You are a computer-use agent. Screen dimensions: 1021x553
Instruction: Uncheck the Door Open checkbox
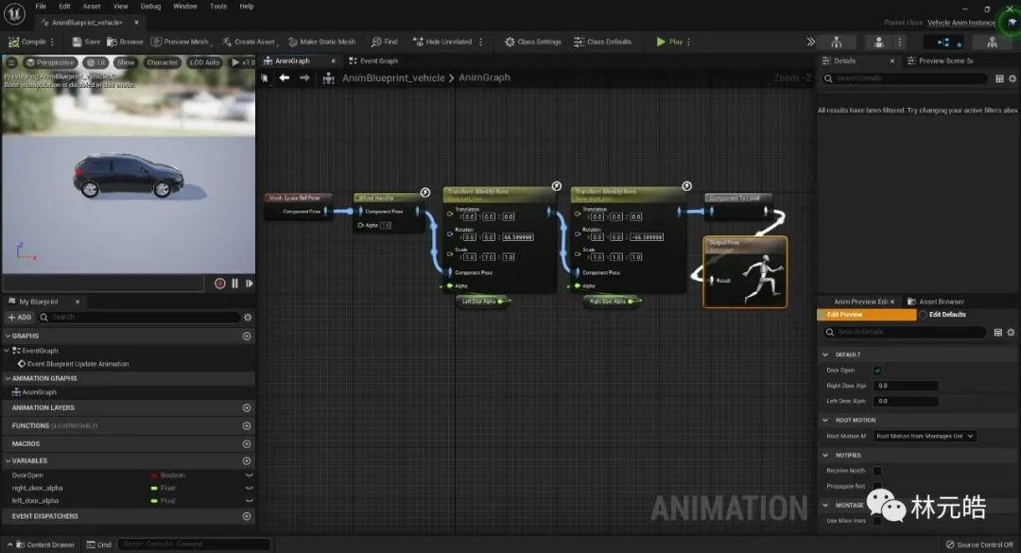[877, 371]
